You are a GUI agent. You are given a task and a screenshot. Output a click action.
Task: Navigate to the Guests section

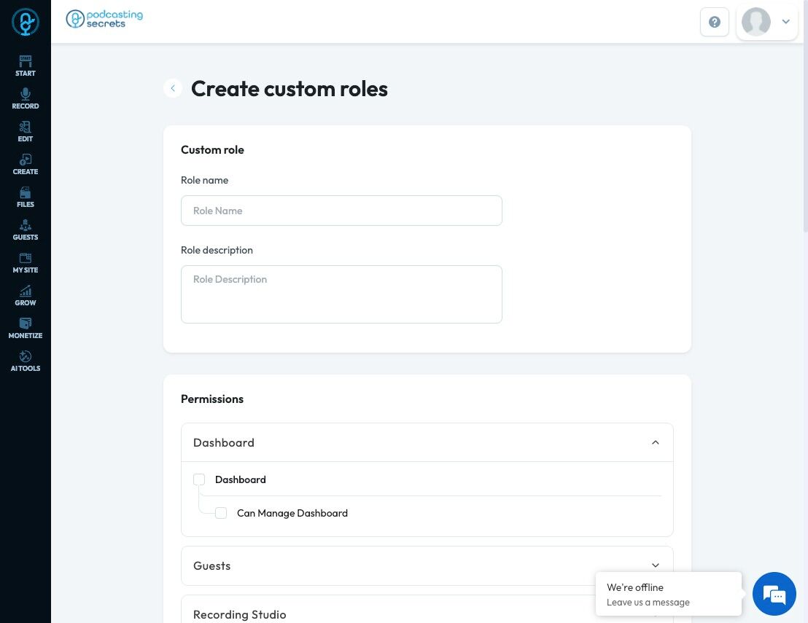[26, 230]
